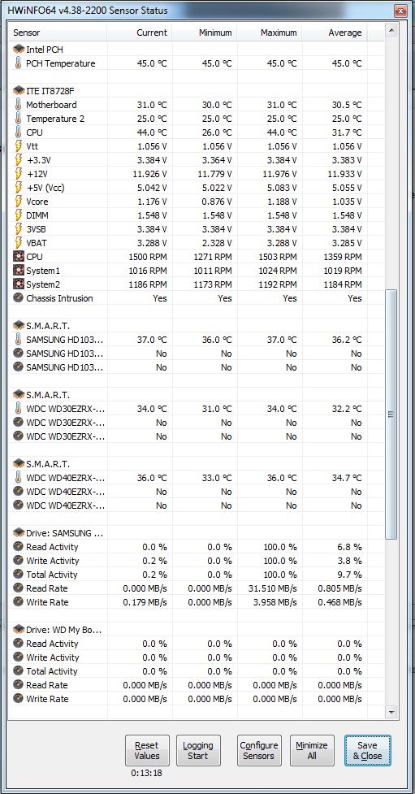
Task: Click the Drive: WD My Book chip icon
Action: (x=19, y=630)
